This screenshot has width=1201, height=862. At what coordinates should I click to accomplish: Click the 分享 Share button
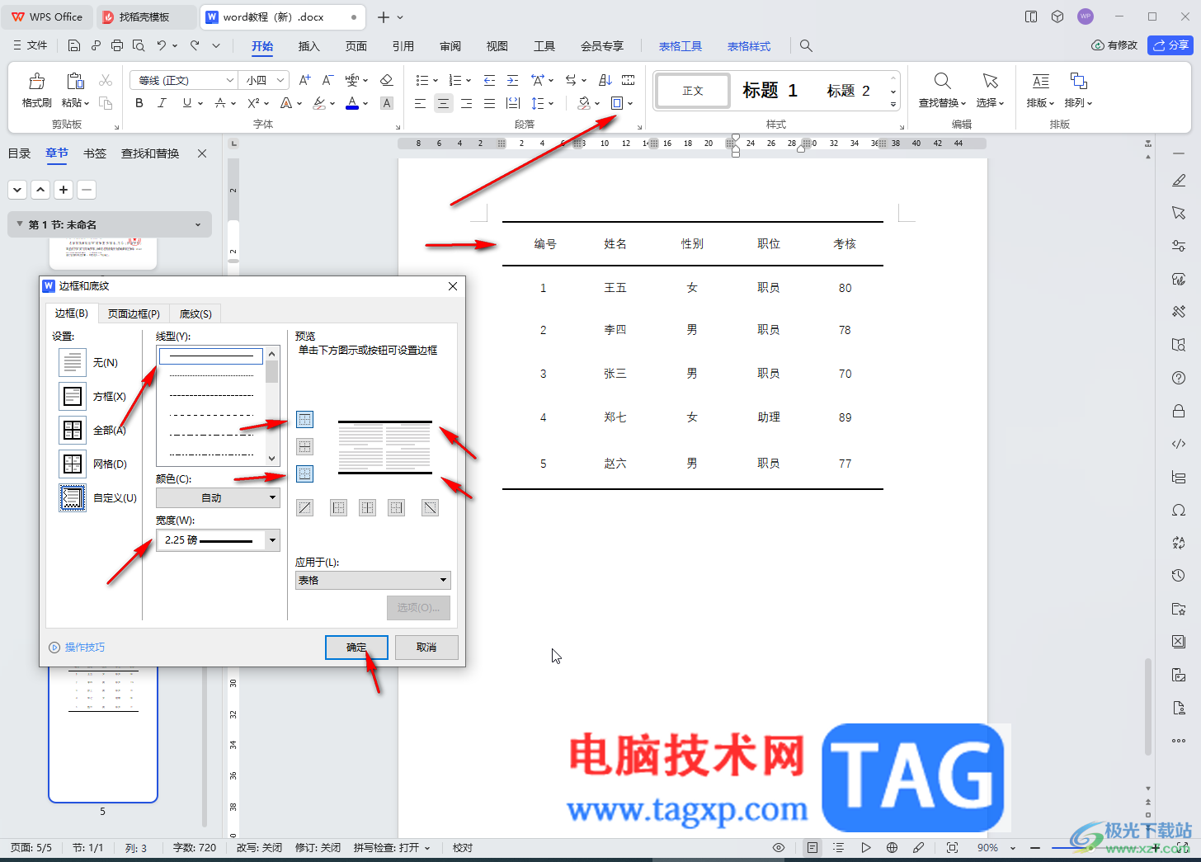1170,45
